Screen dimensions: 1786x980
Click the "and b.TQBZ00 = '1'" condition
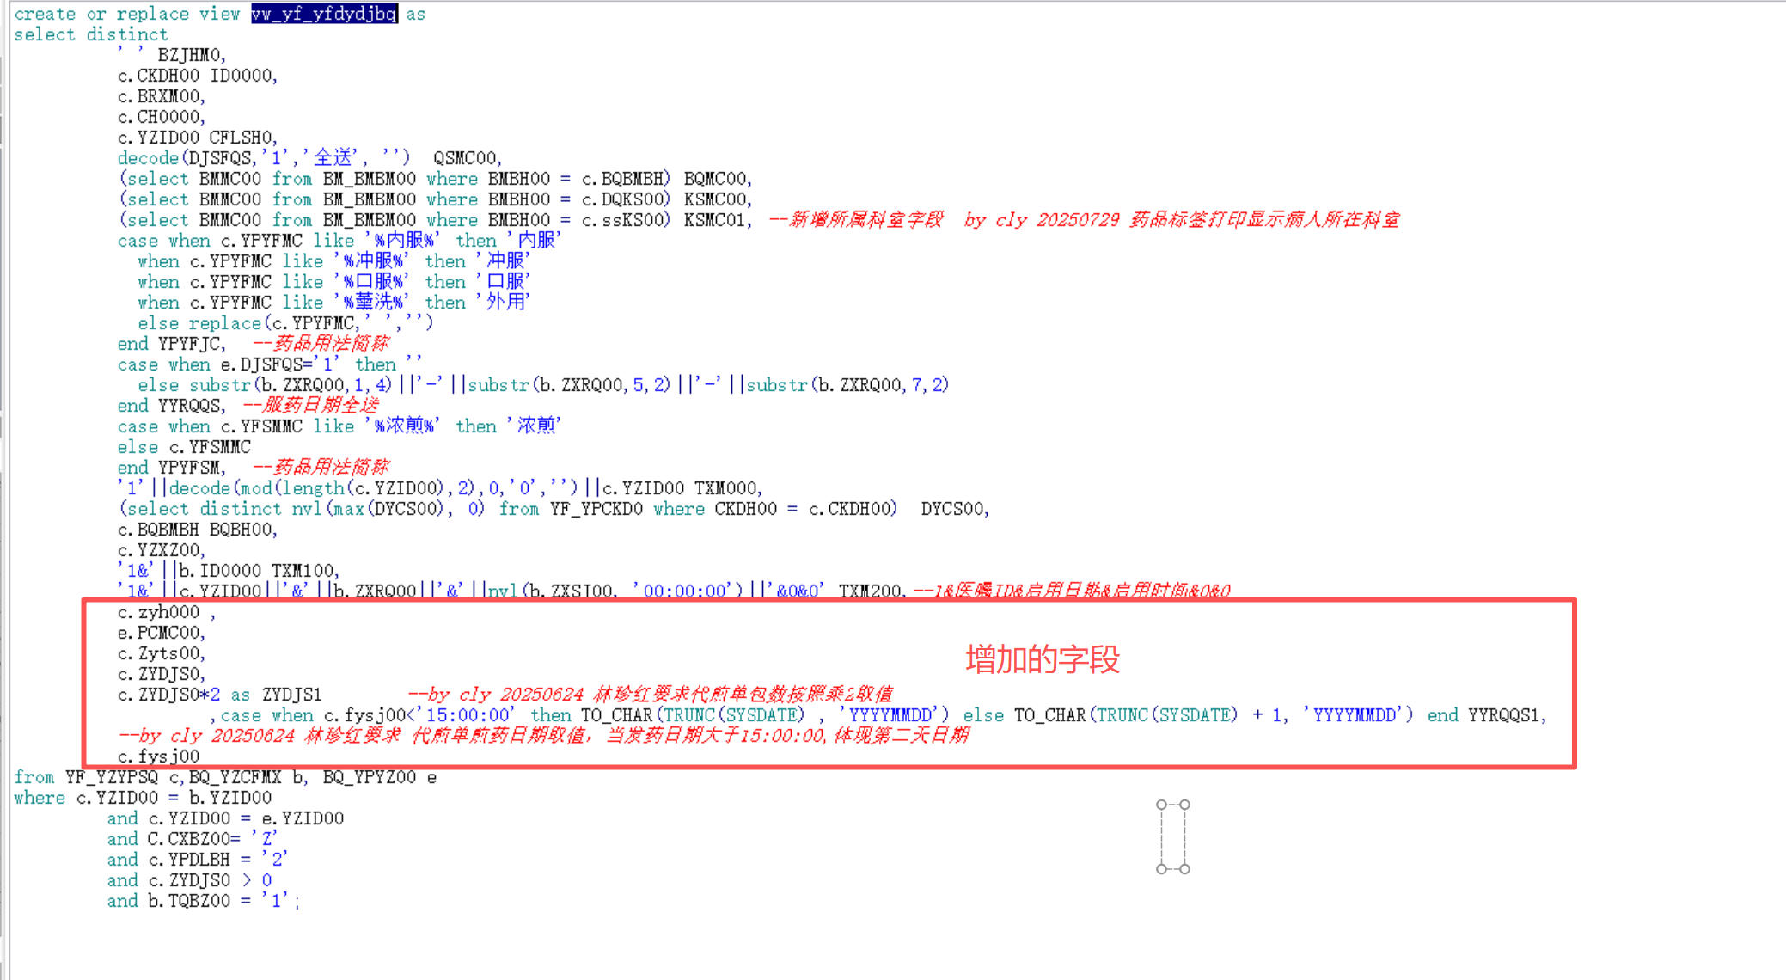(198, 901)
